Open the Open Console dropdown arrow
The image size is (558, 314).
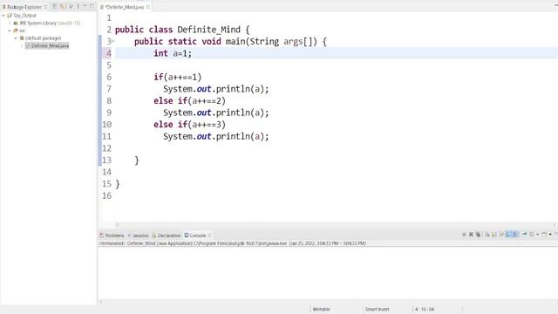pyautogui.click(x=550, y=235)
